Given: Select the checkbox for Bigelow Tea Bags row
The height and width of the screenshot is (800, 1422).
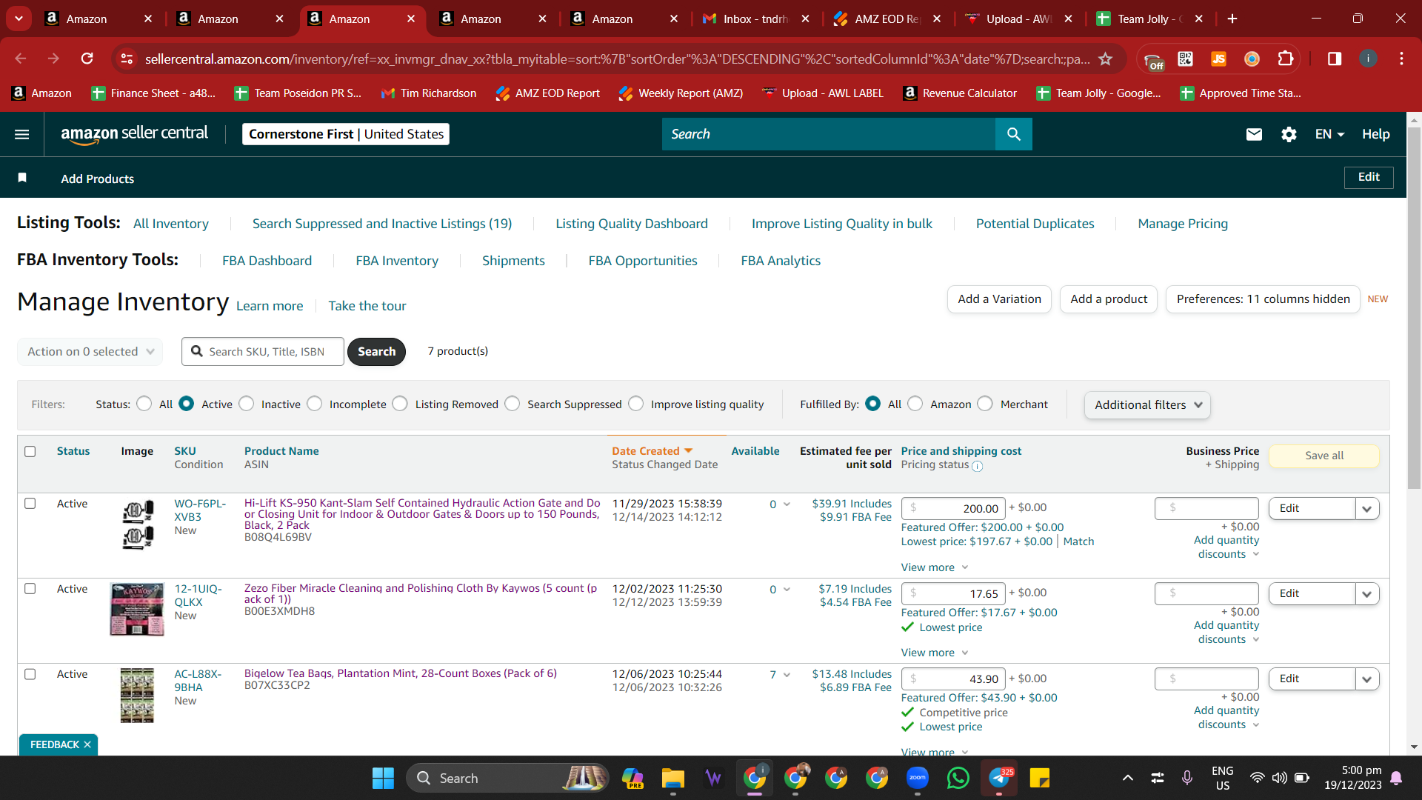Looking at the screenshot, I should (30, 674).
